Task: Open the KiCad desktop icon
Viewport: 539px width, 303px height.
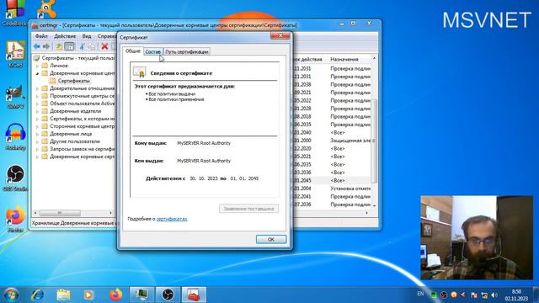Action: 15,54
